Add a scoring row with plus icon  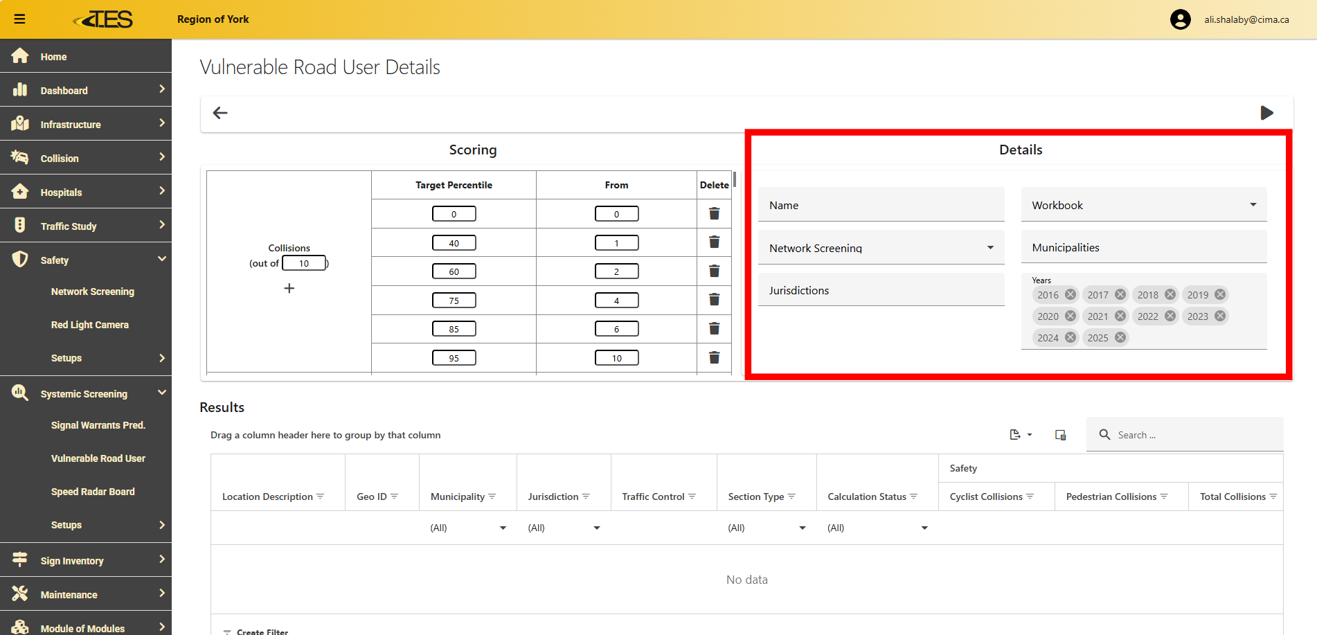tap(289, 288)
